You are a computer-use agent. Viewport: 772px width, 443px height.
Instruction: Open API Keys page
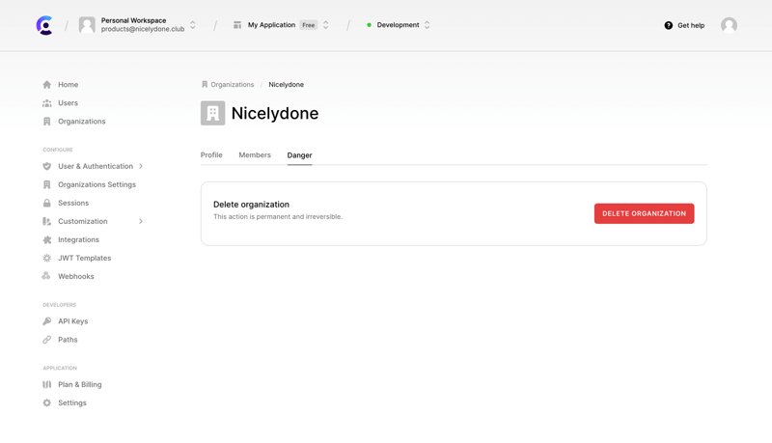point(73,321)
